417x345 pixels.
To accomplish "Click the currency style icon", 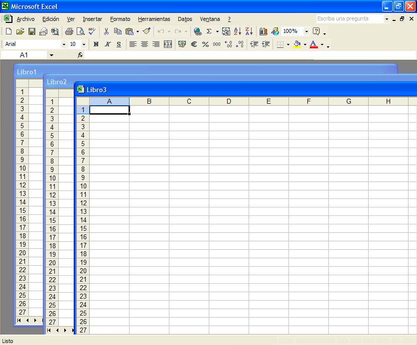I will tap(182, 44).
